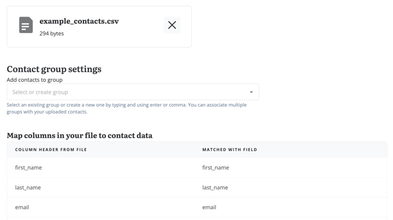Select last_name in the file column
Viewport: 393px width, 220px height.
pos(28,187)
